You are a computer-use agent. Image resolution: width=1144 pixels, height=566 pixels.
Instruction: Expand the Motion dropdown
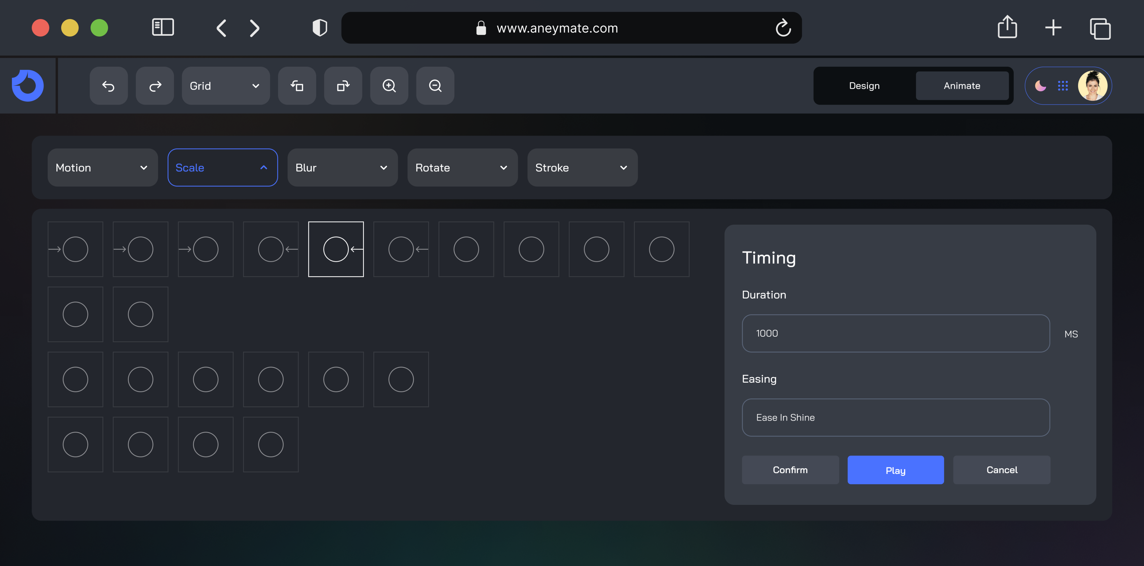click(x=102, y=168)
